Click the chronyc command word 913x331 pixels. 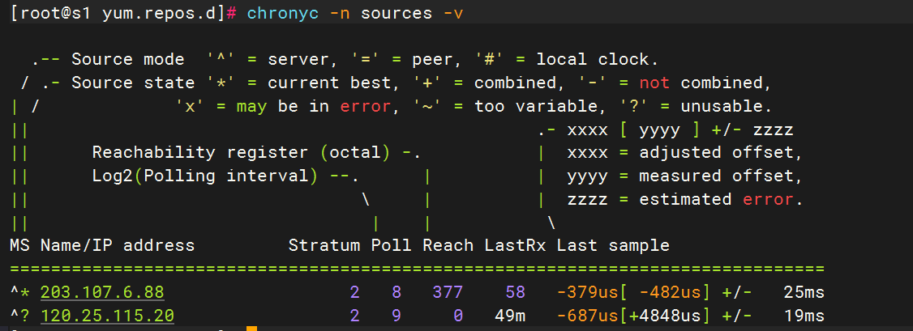tap(283, 14)
